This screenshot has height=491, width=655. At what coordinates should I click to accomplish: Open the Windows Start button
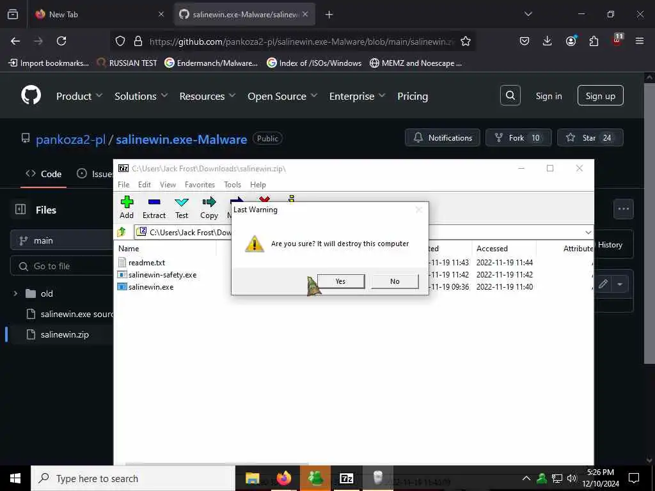tap(15, 478)
